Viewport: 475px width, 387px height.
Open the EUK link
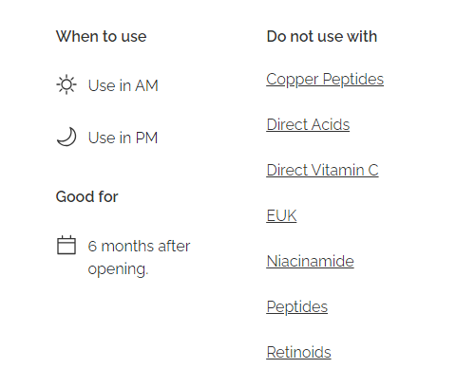pyautogui.click(x=281, y=215)
